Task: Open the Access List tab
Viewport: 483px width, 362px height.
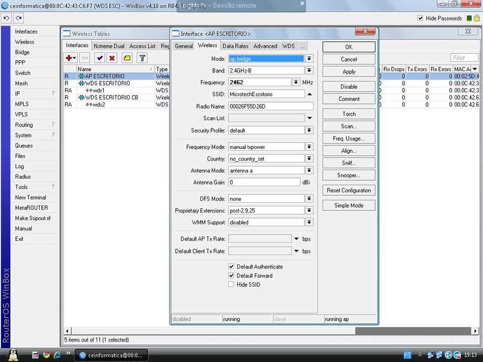Action: pos(142,46)
